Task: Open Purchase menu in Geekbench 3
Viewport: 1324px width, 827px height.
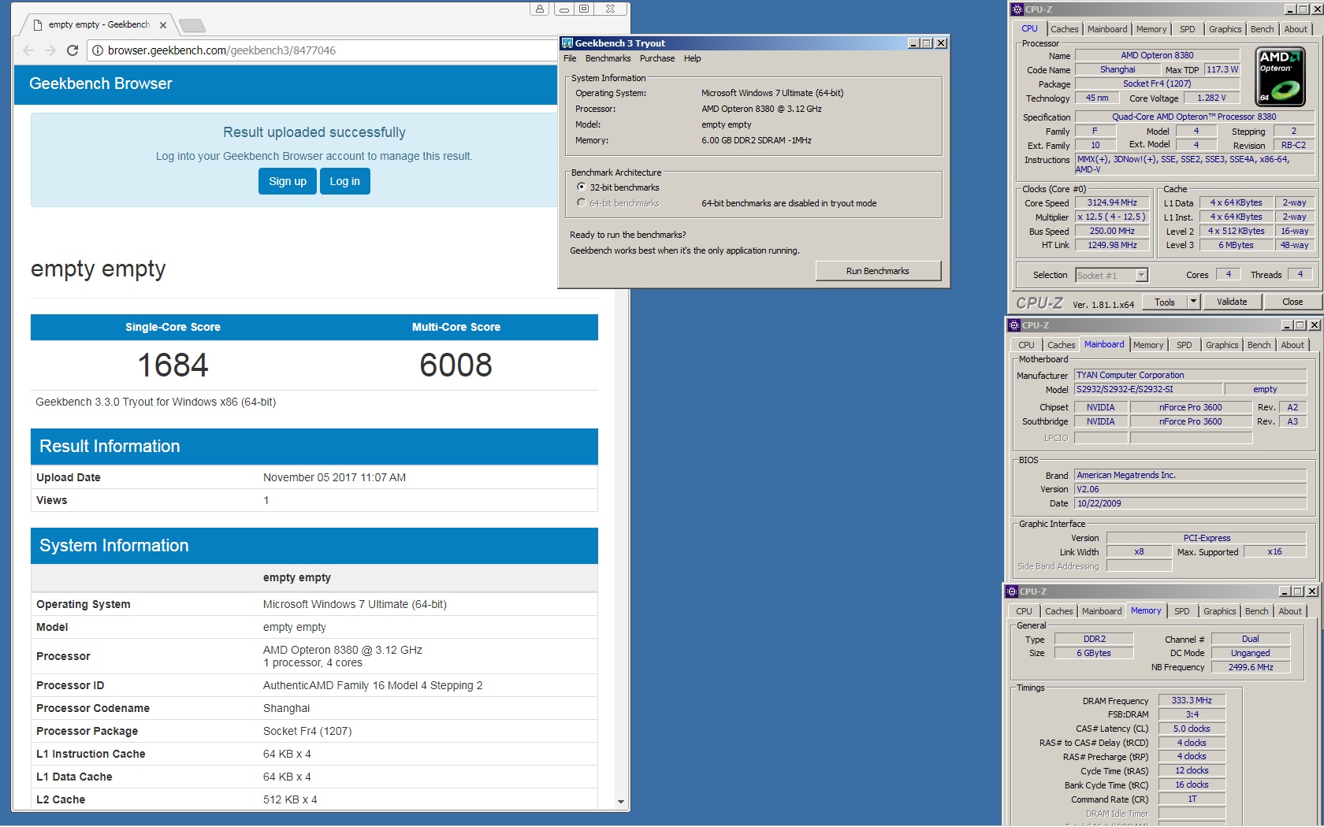Action: (x=657, y=58)
